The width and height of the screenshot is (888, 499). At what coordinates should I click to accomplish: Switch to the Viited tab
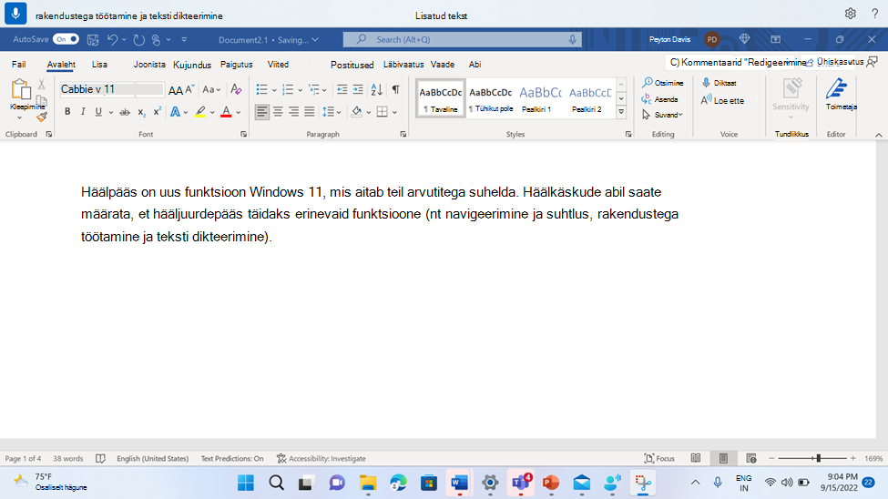(278, 65)
